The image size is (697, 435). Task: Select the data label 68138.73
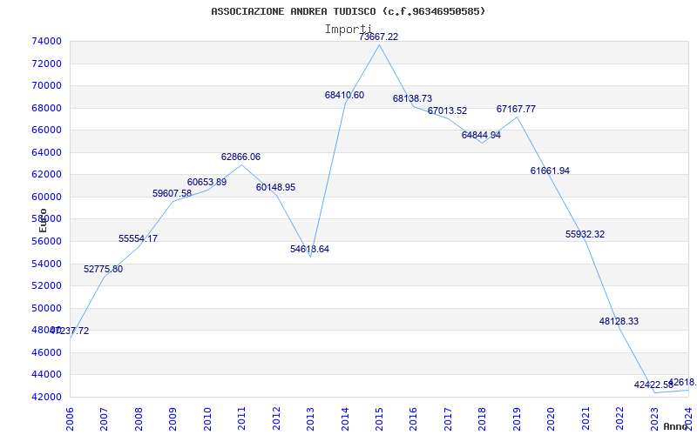tap(412, 98)
